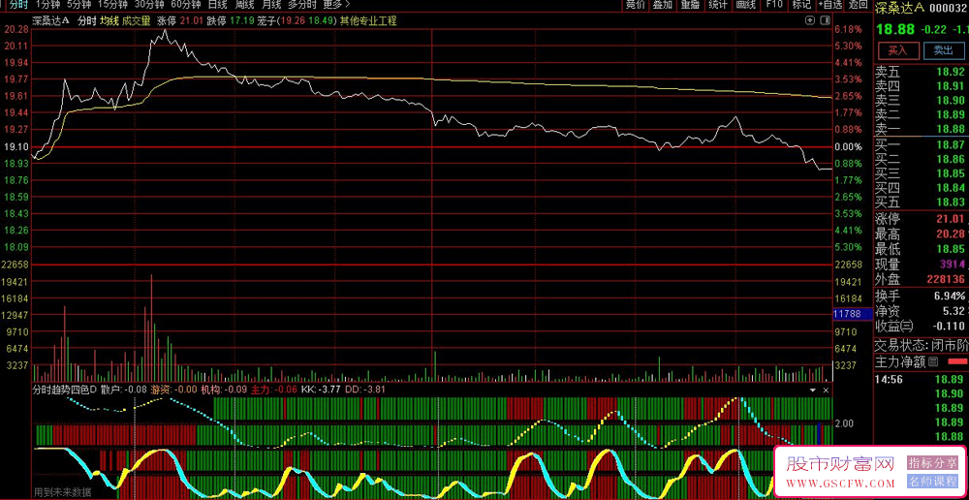Expand the 更多 more periods menu

(x=336, y=4)
